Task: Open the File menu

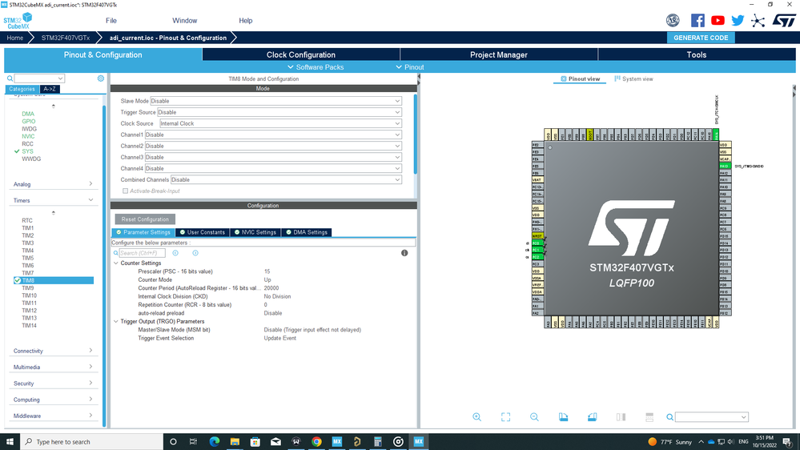Action: [x=111, y=20]
